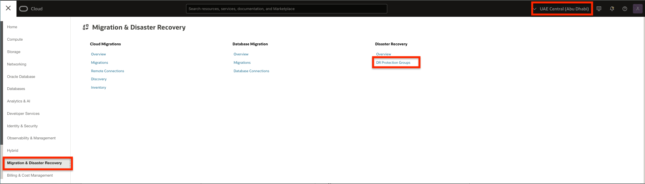Screen dimensions: 645x184
Task: Click the Disaster Recovery section heading
Action: point(391,44)
